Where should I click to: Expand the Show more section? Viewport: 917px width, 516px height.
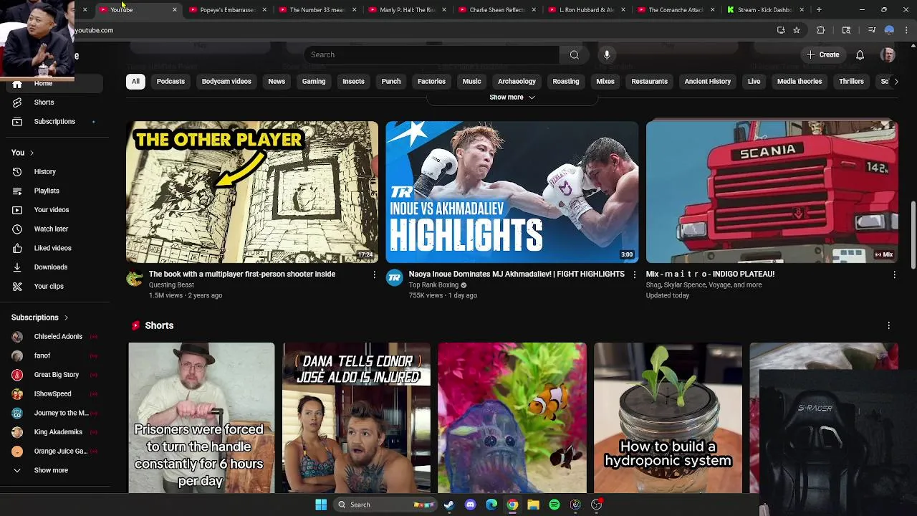(512, 97)
